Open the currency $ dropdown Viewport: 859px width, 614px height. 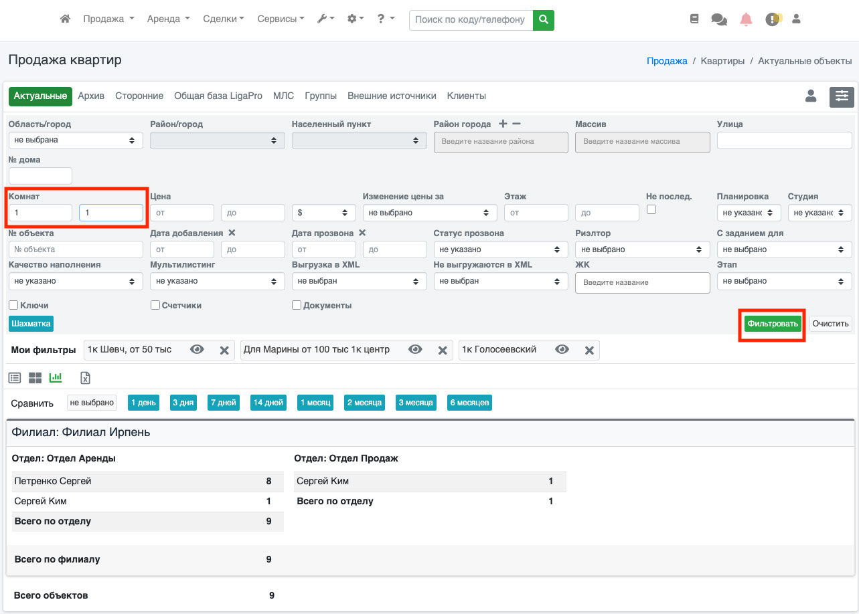(324, 213)
